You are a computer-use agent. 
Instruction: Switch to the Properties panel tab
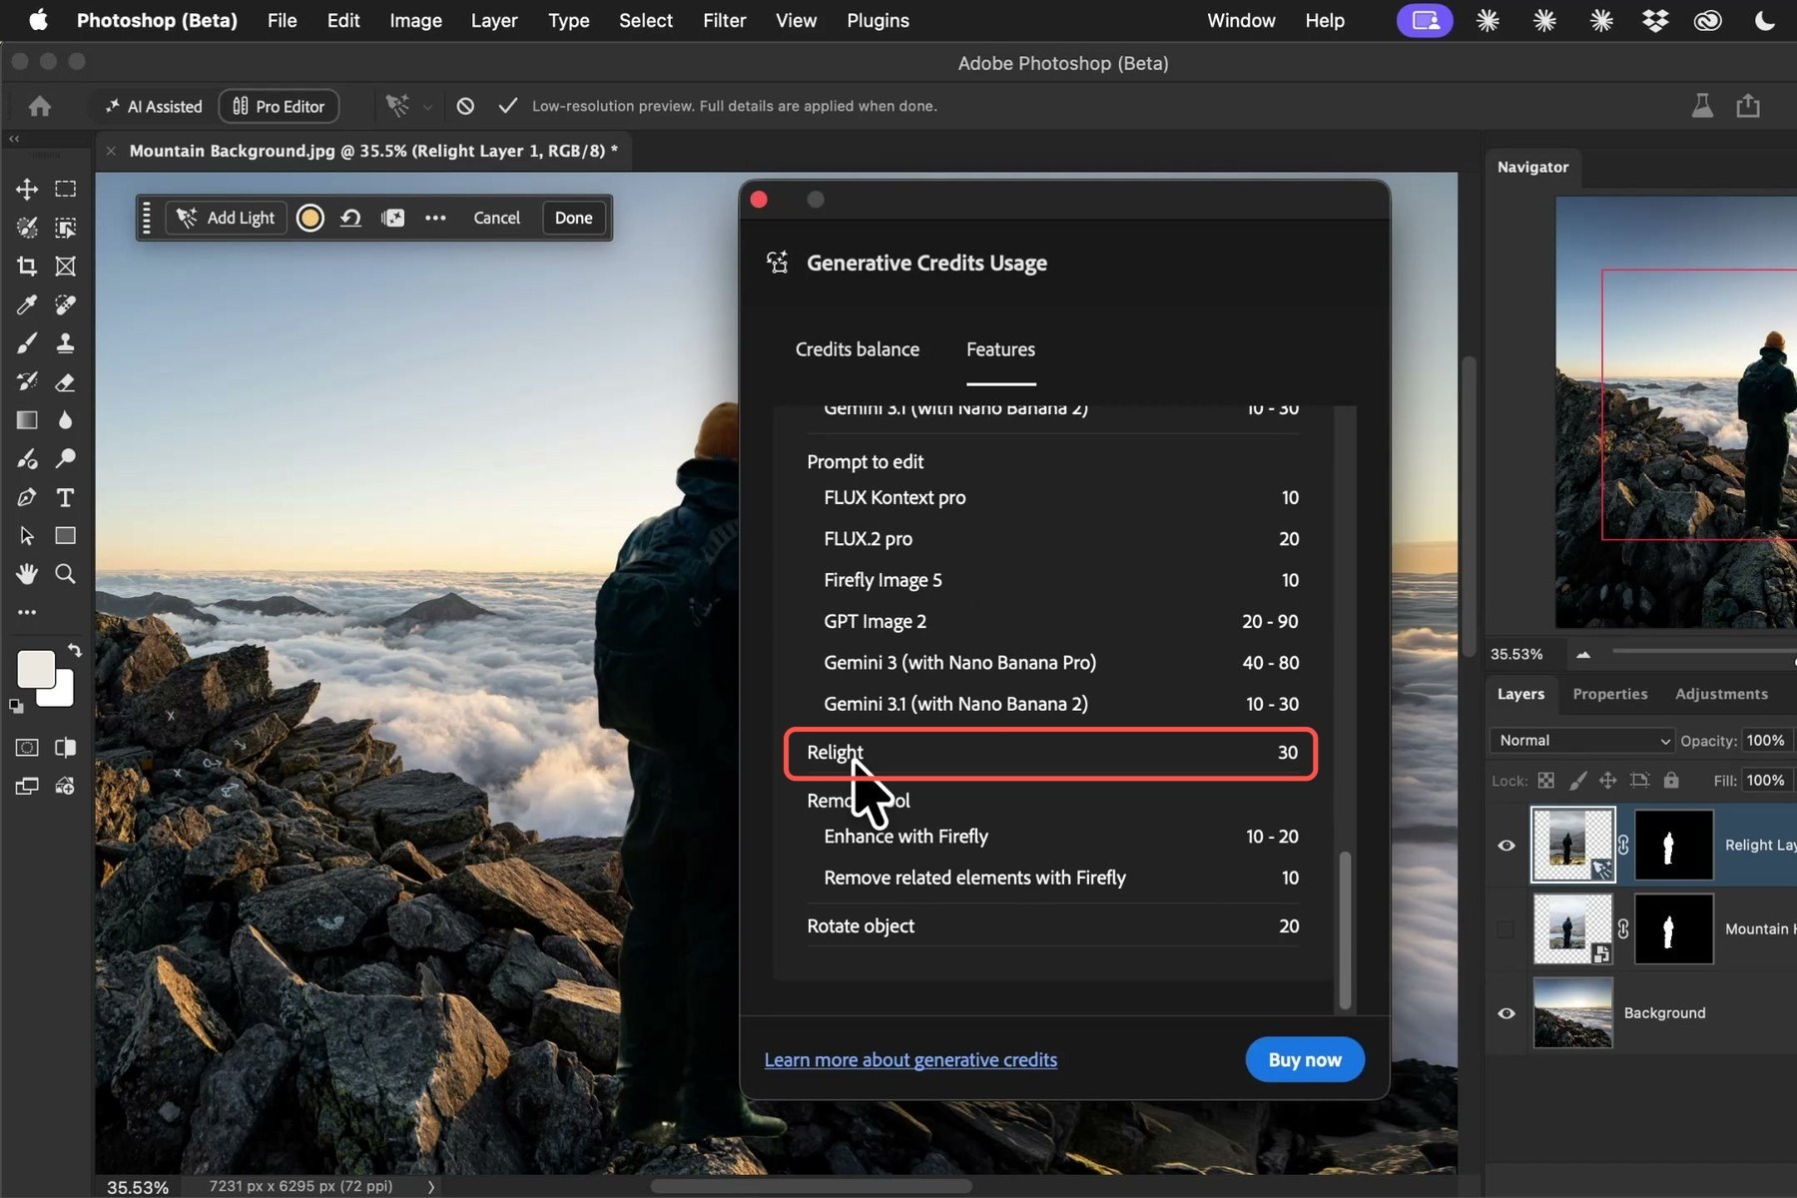click(x=1610, y=694)
